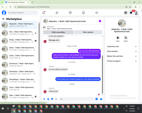This screenshot has height=113, width=142.
Task: Open the Cortana circle on taskbar
Action: pyautogui.click(x=8, y=108)
